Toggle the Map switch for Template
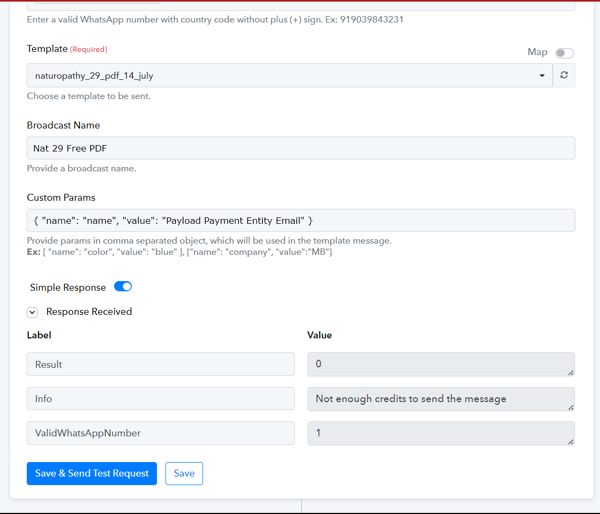The image size is (600, 514). pos(565,53)
